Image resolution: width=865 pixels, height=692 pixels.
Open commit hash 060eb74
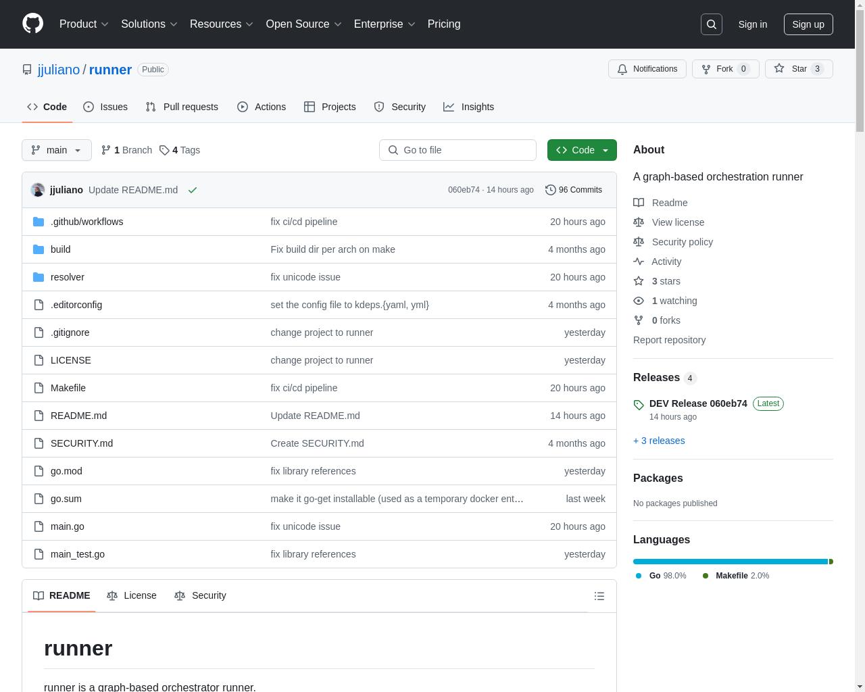pyautogui.click(x=464, y=190)
